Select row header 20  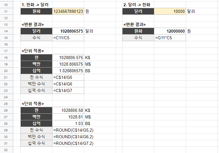[x=6, y=71]
